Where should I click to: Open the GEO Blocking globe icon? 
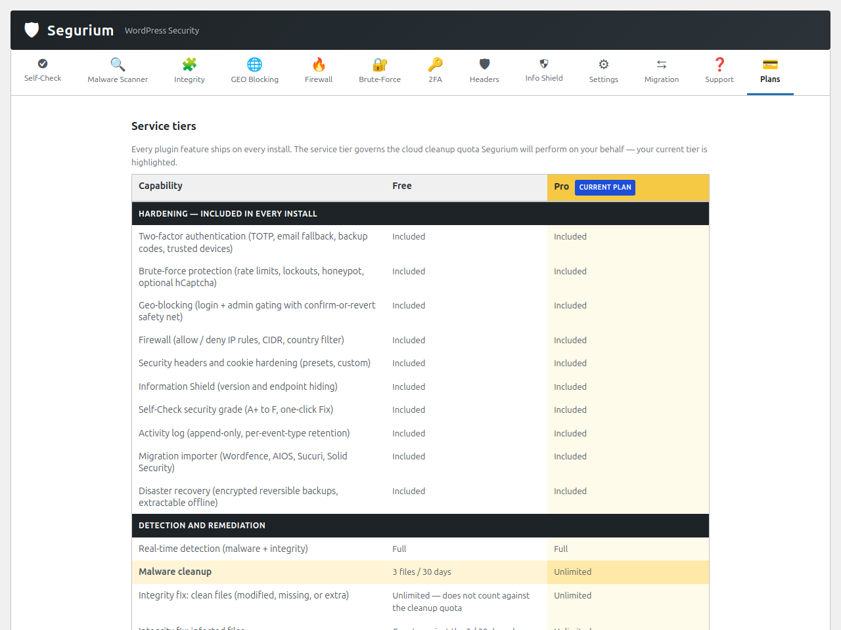pos(254,64)
